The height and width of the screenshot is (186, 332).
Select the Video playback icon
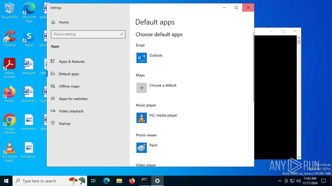53,111
